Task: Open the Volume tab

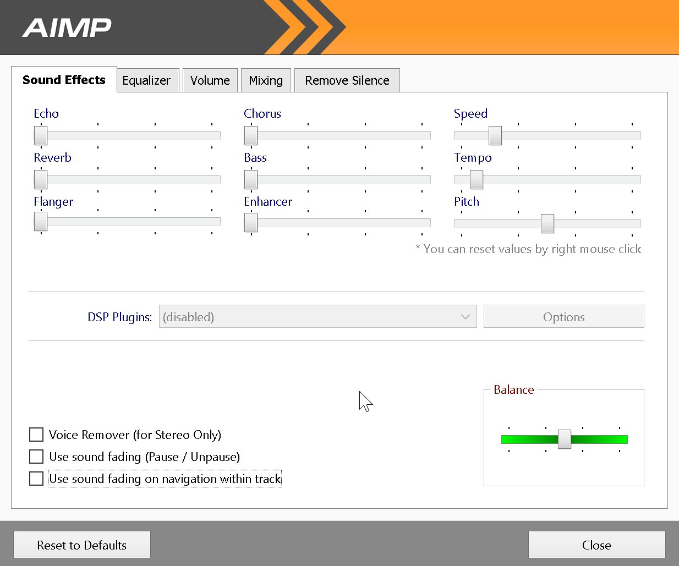Action: click(210, 80)
